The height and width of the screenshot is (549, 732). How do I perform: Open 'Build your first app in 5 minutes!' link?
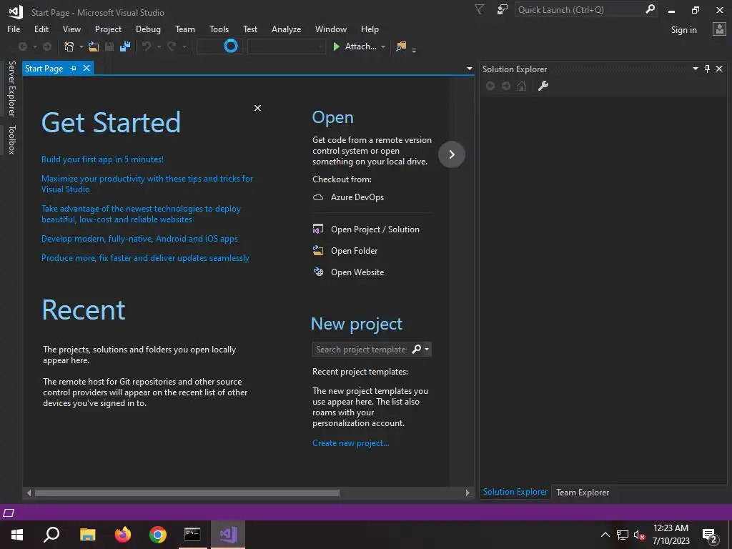coord(102,159)
